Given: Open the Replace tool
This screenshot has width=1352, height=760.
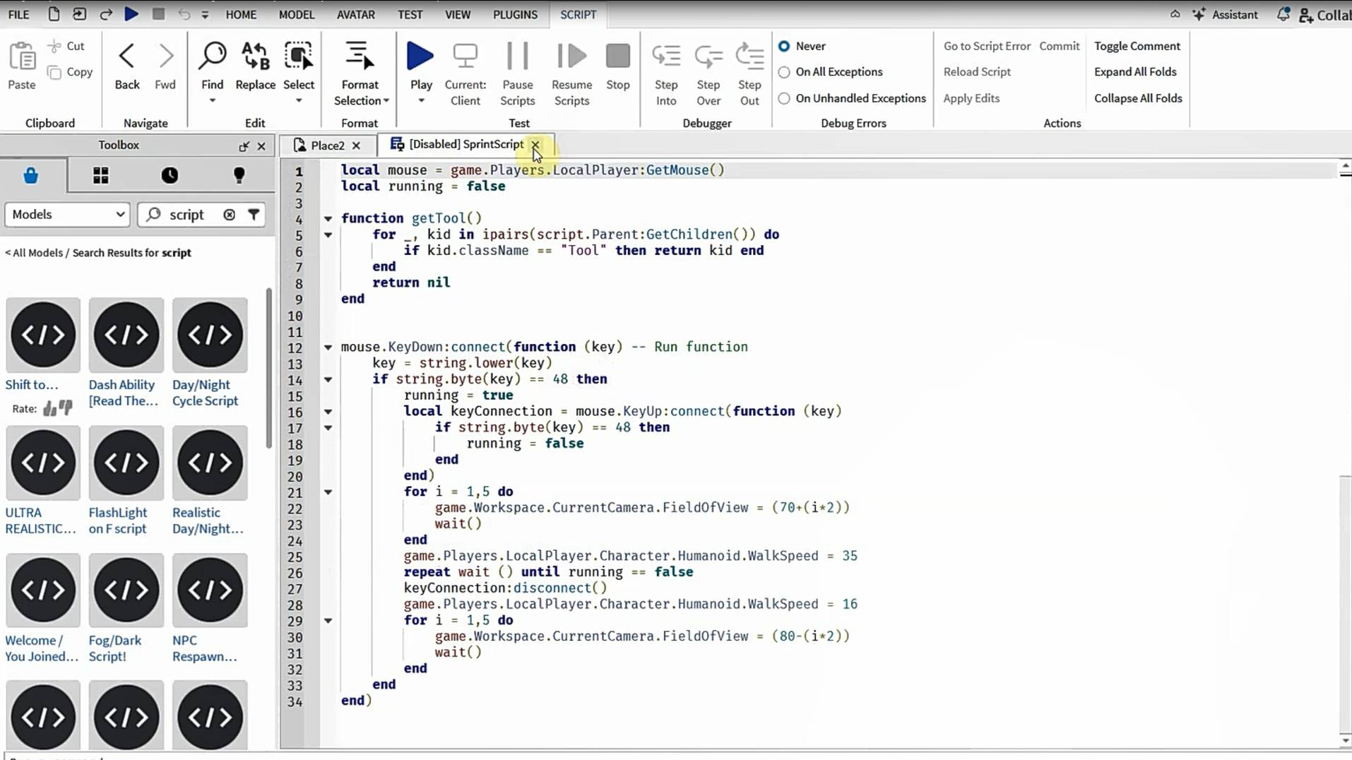Looking at the screenshot, I should pyautogui.click(x=255, y=57).
